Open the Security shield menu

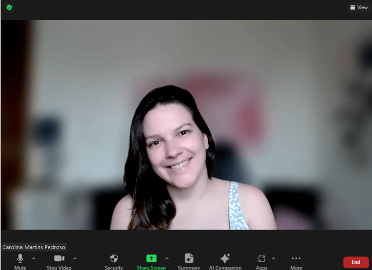click(114, 262)
